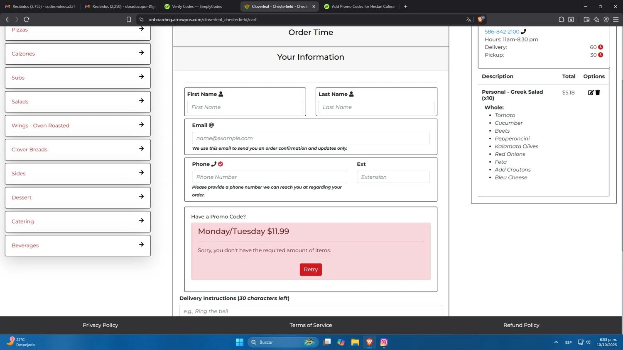Expand Wings - Oven Roasted category
Screen dimensions: 623x350
(78, 126)
